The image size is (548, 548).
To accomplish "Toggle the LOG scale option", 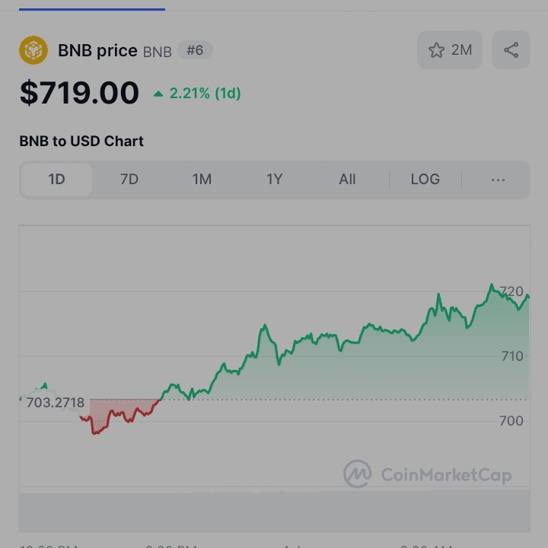I will click(425, 180).
